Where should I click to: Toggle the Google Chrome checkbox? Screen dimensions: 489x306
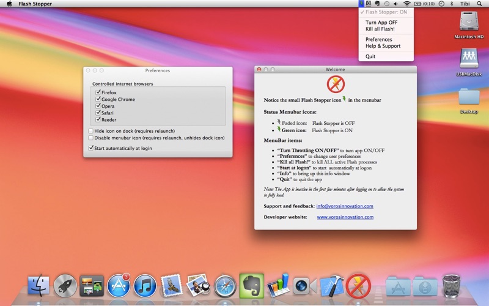pos(97,99)
